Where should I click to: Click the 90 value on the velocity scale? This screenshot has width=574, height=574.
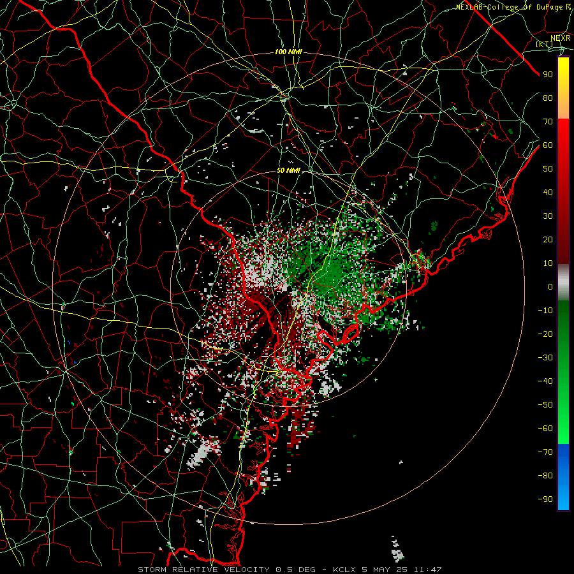pyautogui.click(x=548, y=75)
